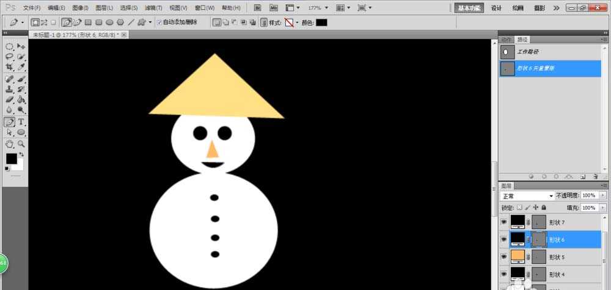Select the Ellipse shape tool in options bar
This screenshot has width=611, height=290.
[x=109, y=23]
